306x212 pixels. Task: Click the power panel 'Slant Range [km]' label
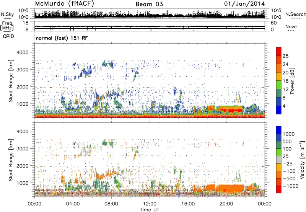click(x=11, y=81)
